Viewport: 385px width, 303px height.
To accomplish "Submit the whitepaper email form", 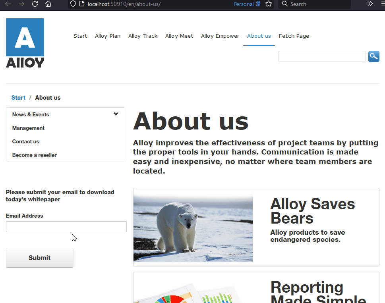I will click(x=39, y=258).
